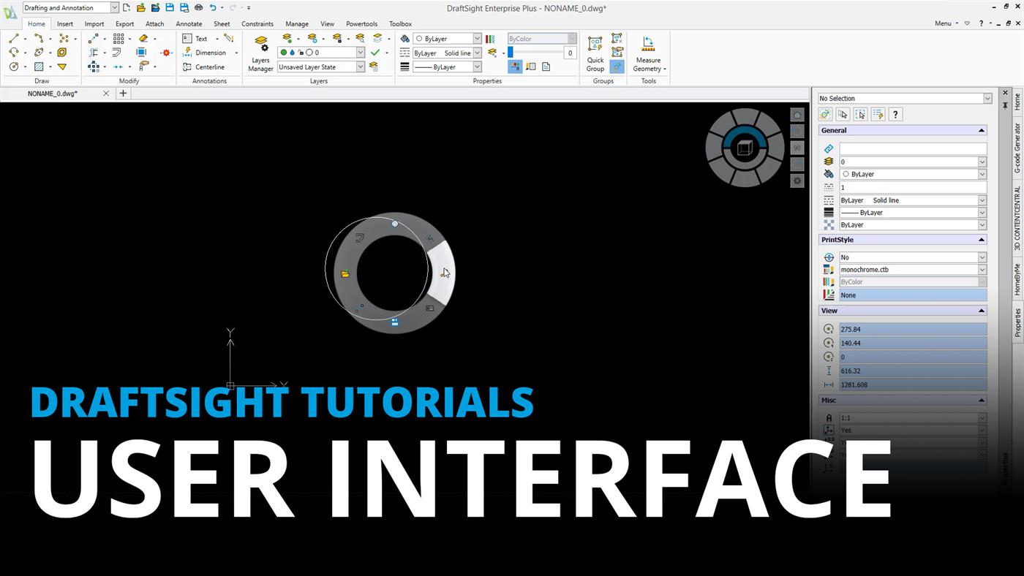
Task: Switch to the Constraints ribbon tab
Action: coord(257,23)
